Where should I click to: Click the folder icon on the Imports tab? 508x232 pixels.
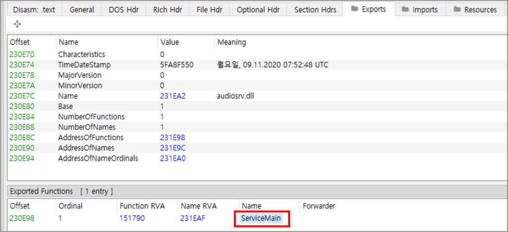[x=405, y=9]
